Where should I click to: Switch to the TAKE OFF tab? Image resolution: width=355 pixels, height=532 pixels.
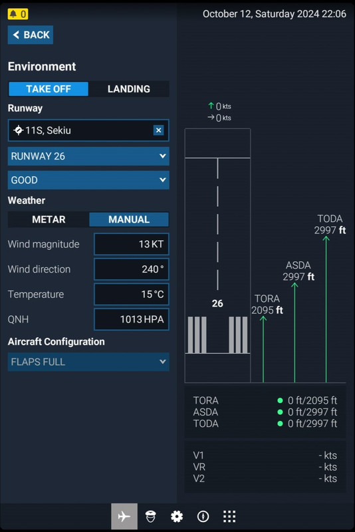pos(49,89)
